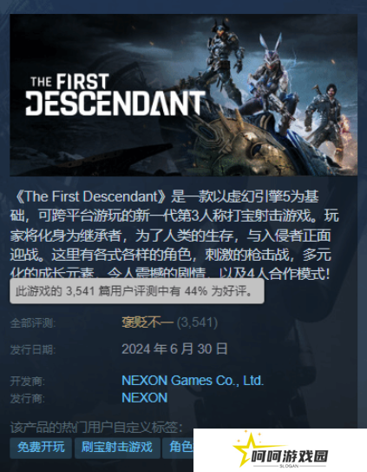
Task: Open publisher NEXON link
Action: tap(145, 398)
